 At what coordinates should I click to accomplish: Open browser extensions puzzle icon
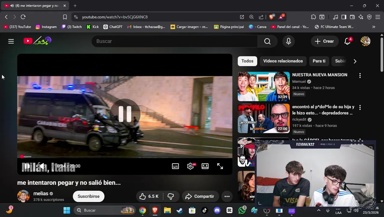coord(314,17)
